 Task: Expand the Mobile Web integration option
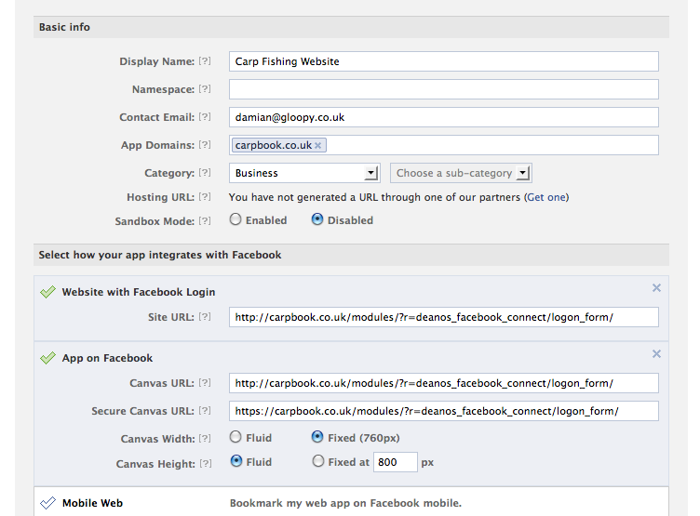tap(91, 503)
